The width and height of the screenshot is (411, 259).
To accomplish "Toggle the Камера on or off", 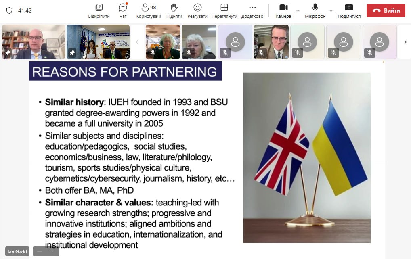I will 283,11.
